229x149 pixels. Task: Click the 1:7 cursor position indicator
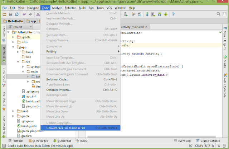(x=190, y=146)
